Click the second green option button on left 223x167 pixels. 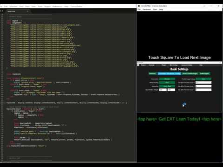(x=167, y=83)
